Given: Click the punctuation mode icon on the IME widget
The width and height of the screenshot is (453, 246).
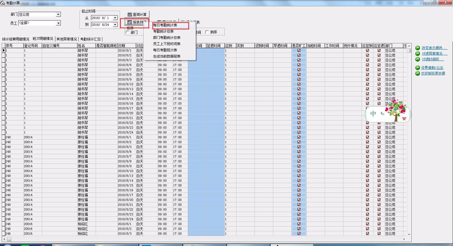Looking at the screenshot, I should (x=383, y=114).
